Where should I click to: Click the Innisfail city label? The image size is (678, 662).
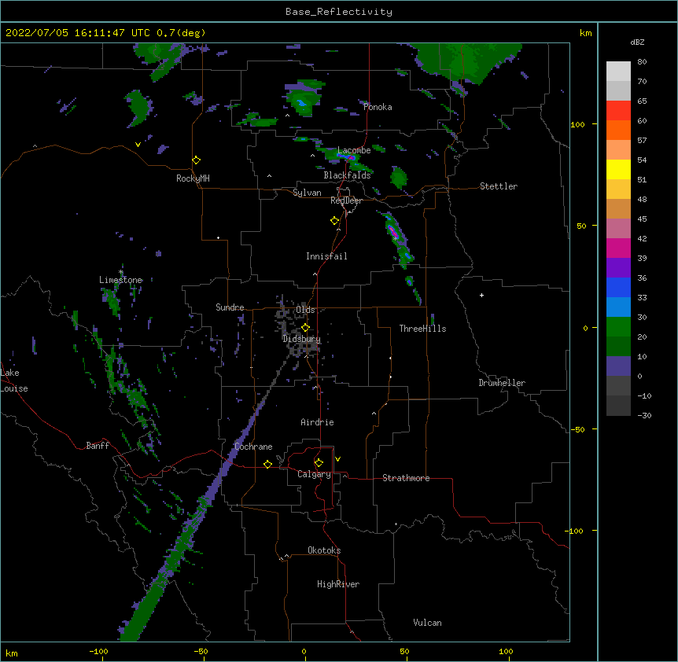[x=326, y=256]
